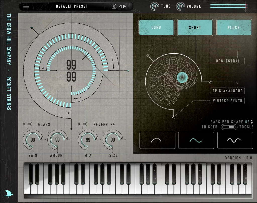Open the Default Preset name selector
Screen dimensions: 257x203
click(72, 6)
